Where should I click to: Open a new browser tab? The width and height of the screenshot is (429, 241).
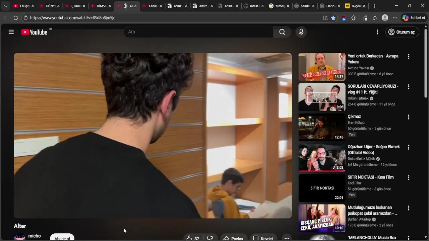pos(374,6)
